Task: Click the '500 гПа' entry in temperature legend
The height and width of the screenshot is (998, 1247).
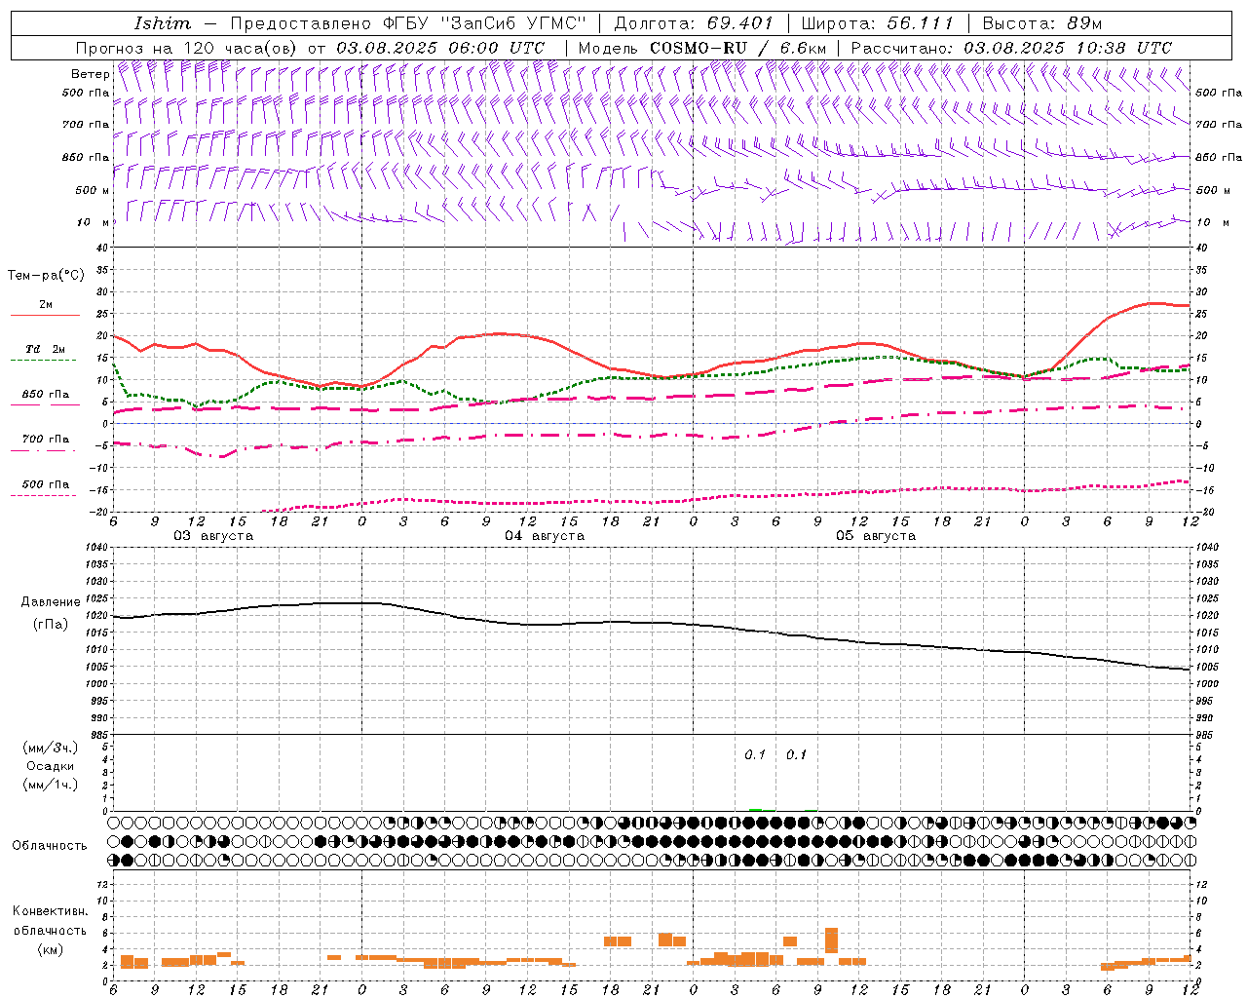Action: pyautogui.click(x=46, y=483)
